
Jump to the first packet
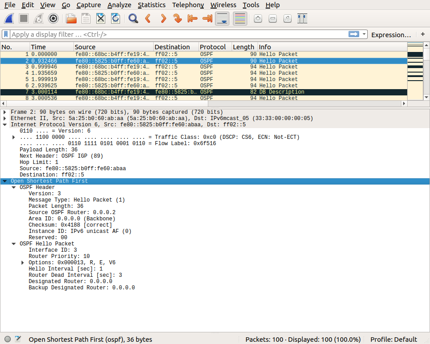pyautogui.click(x=192, y=19)
